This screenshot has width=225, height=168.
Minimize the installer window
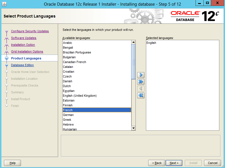point(199,3)
